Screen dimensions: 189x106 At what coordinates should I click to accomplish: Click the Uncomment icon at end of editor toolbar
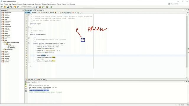click(81, 12)
